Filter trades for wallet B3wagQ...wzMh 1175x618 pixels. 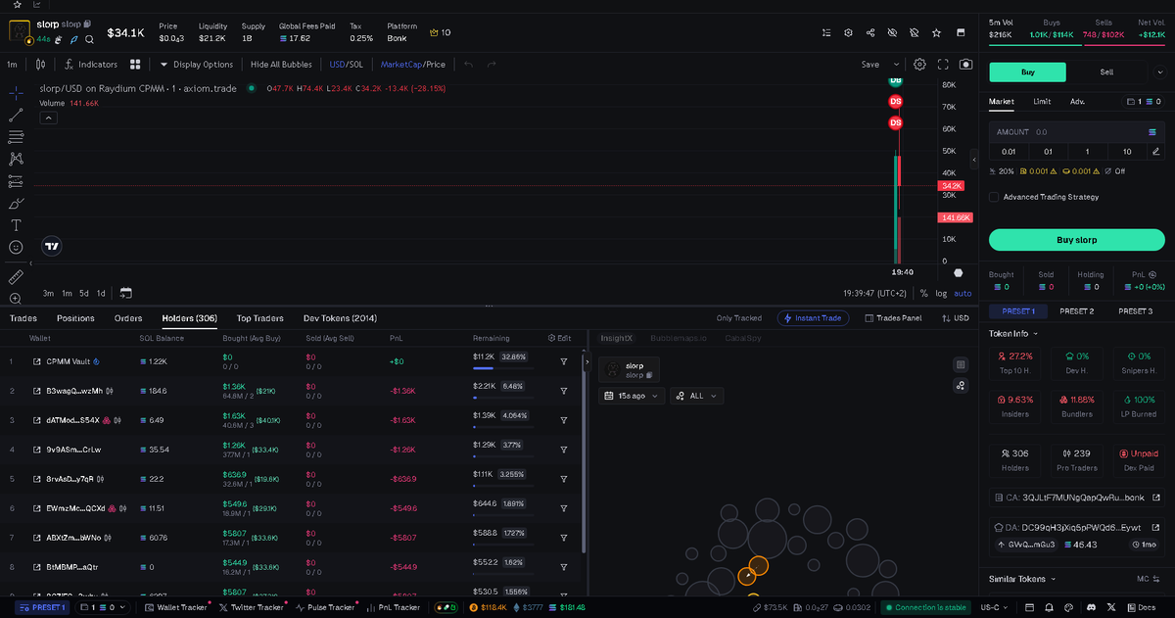pyautogui.click(x=564, y=391)
